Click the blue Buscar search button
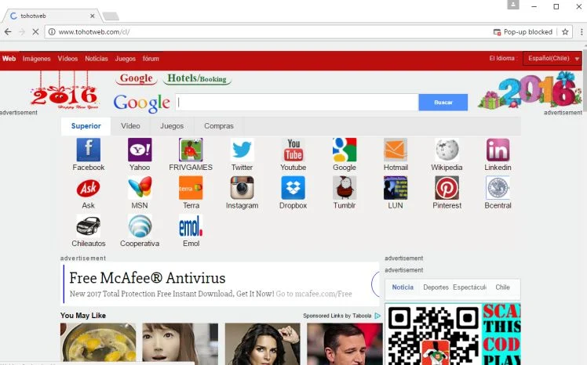587x365 pixels. pyautogui.click(x=443, y=102)
